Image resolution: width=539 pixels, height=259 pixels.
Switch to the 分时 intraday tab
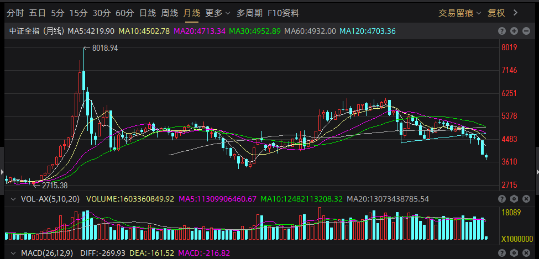pos(15,13)
